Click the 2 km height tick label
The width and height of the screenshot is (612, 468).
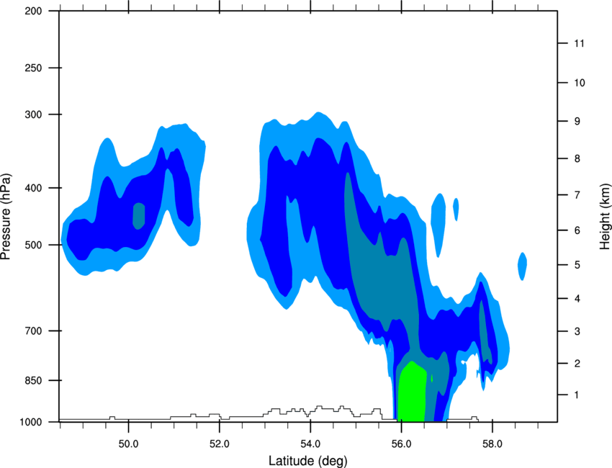coord(577,364)
